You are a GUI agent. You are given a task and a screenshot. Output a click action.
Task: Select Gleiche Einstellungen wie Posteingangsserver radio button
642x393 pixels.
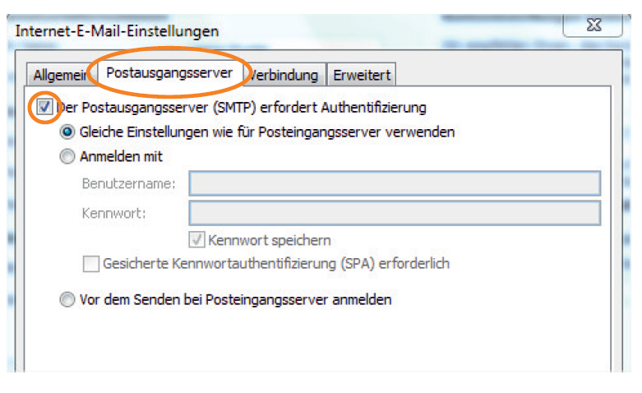pos(68,132)
